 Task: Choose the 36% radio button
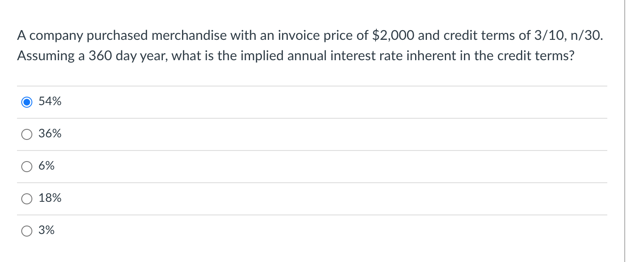pyautogui.click(x=27, y=134)
